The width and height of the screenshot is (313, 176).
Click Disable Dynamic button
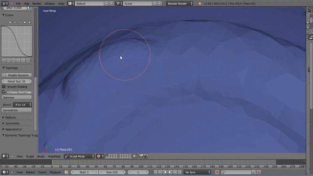[x=17, y=75]
